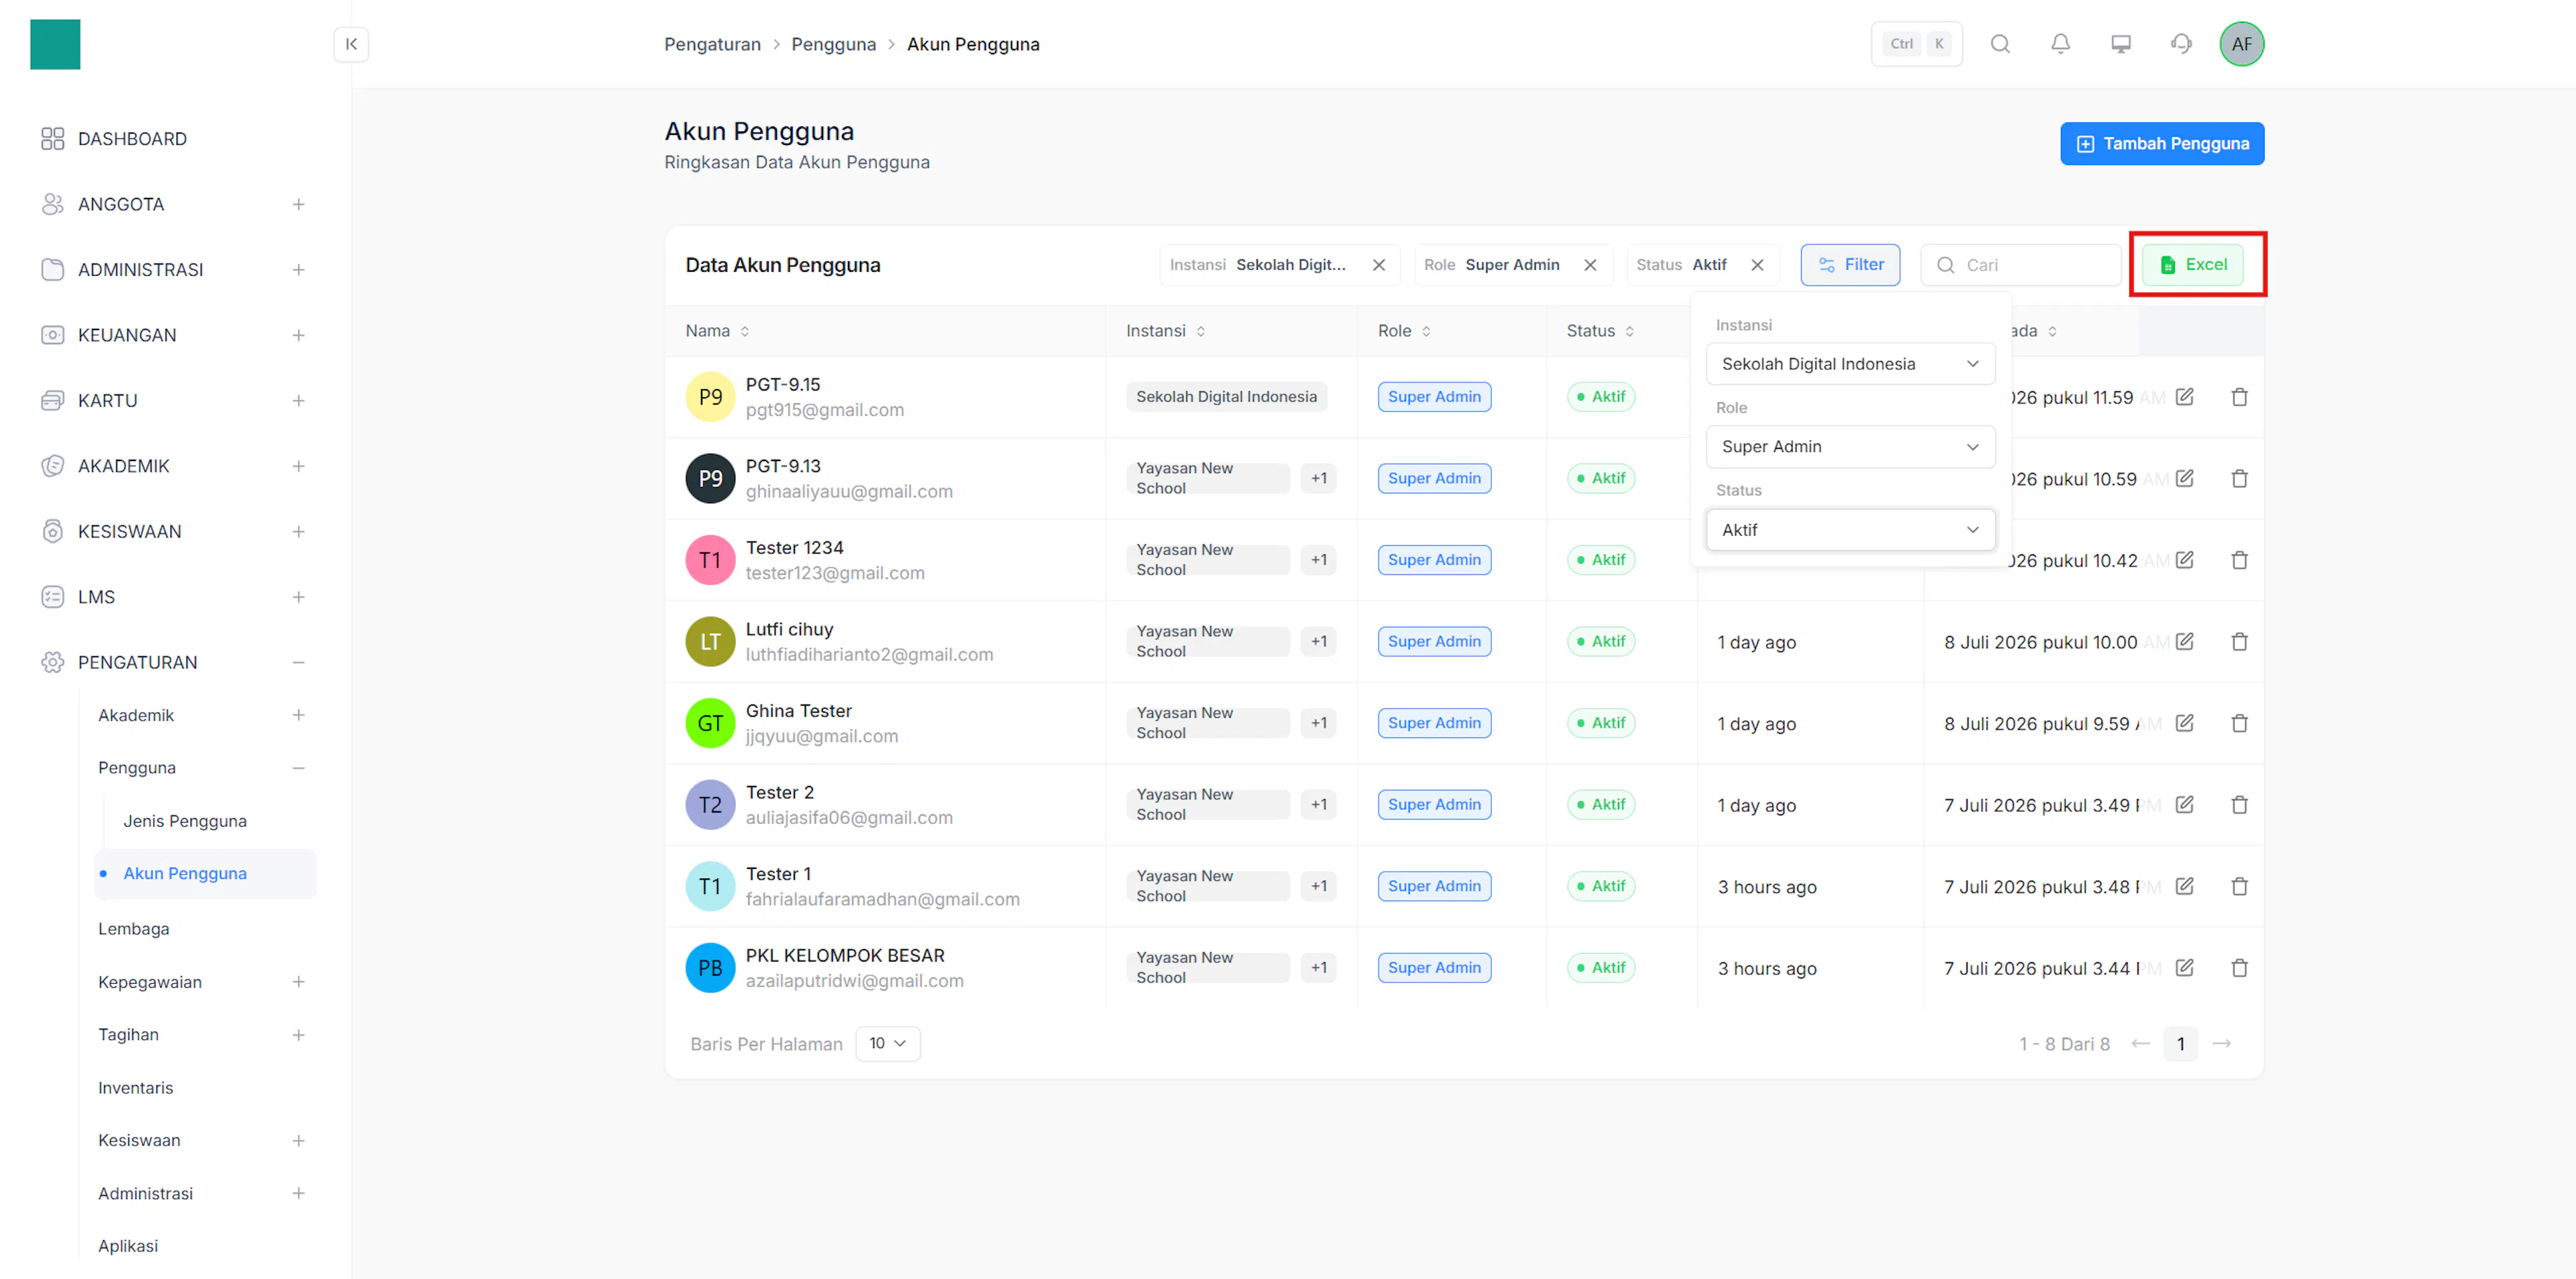Collapse the sidebar with the arrow icon

point(351,44)
